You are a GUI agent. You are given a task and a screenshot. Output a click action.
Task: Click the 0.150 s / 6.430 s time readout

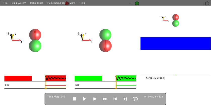[154, 96]
